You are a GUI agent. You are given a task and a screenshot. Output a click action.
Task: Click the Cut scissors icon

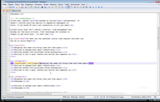26,7
